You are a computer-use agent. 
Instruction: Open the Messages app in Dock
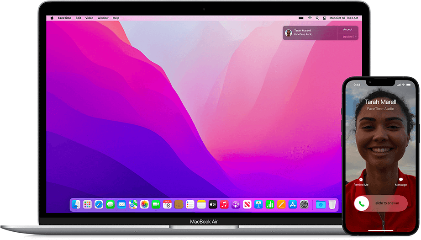coord(110,204)
